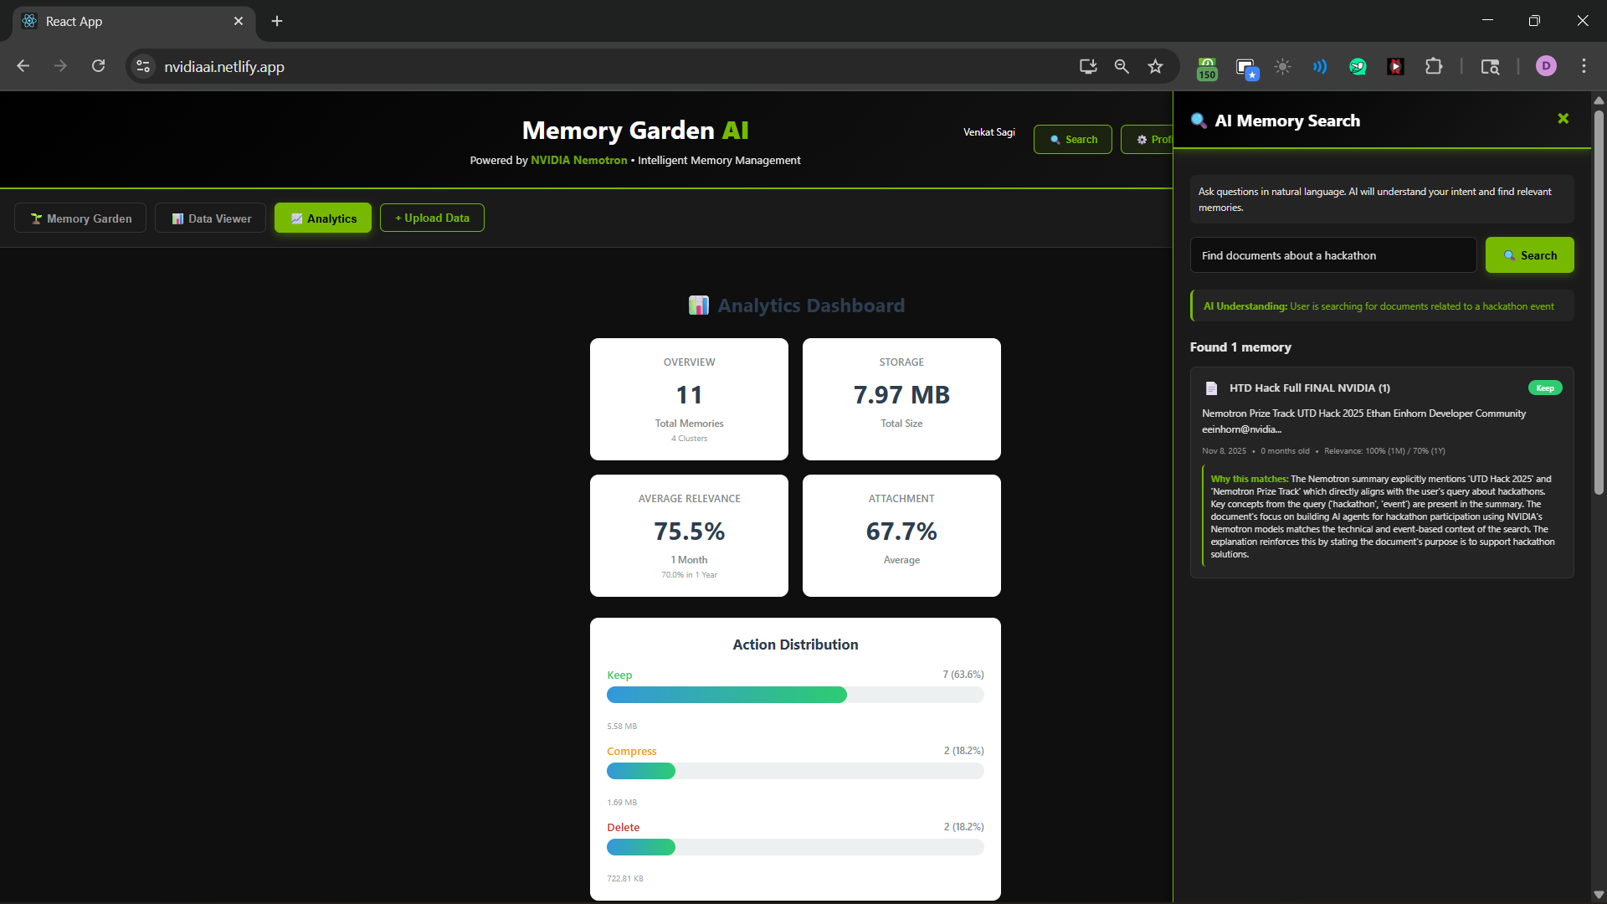The height and width of the screenshot is (904, 1607).
Task: Select the Analytics tab
Action: 323,218
